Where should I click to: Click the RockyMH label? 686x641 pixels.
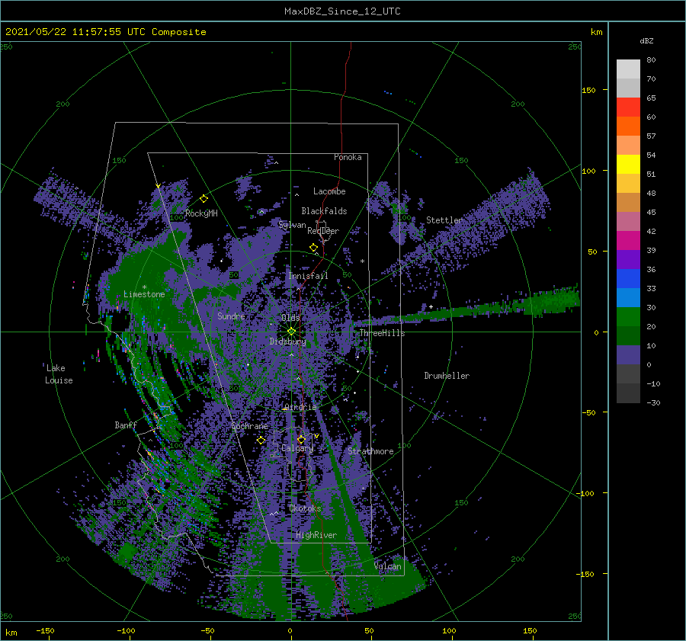tap(201, 213)
